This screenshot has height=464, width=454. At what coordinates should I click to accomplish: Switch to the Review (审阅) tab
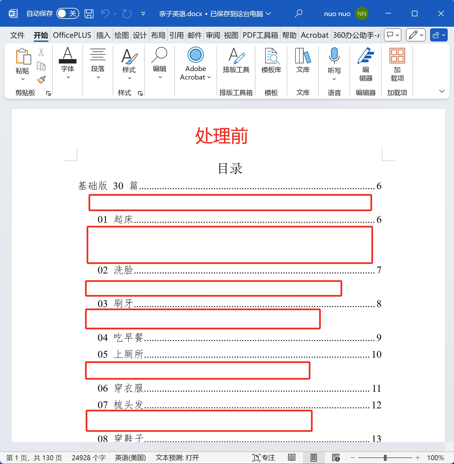pos(213,35)
